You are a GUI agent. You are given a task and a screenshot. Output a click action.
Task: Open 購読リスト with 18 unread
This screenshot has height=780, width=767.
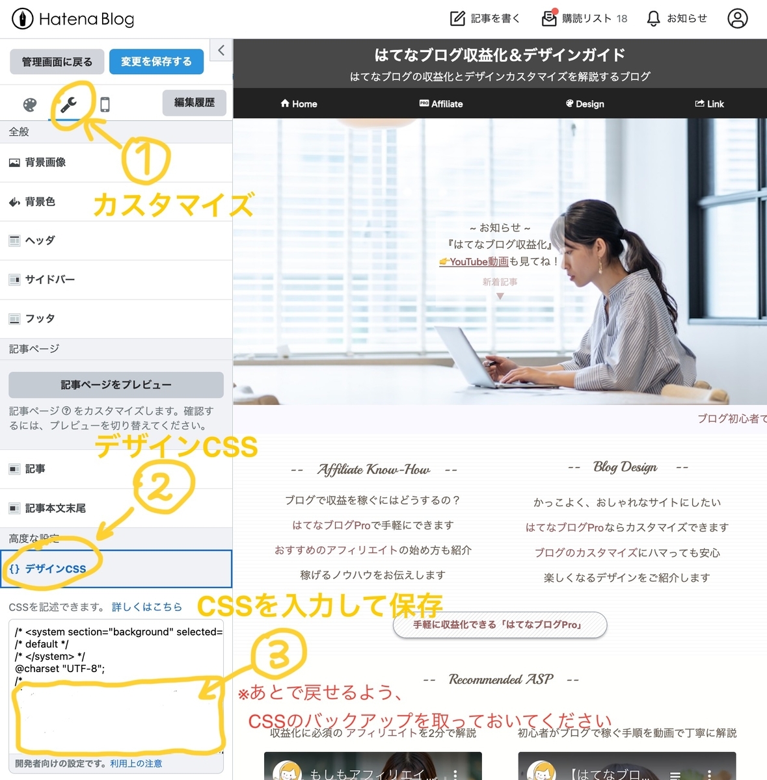(584, 18)
